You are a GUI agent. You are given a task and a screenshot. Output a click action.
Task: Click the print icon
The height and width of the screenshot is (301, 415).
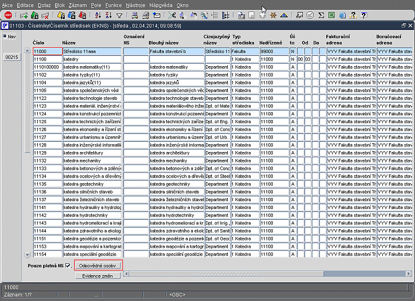135,16
